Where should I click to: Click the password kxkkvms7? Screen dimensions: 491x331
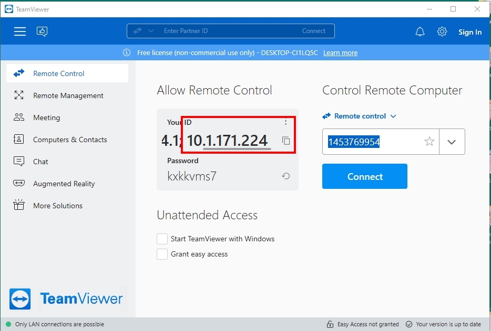click(192, 176)
